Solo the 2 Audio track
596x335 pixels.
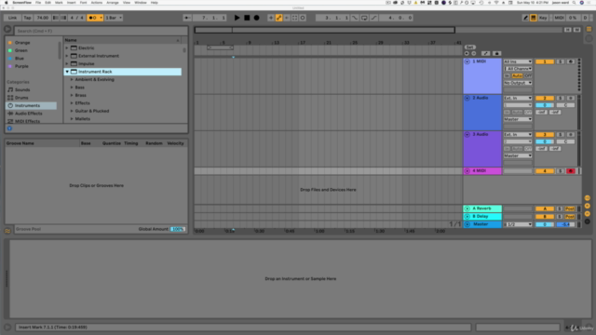pyautogui.click(x=561, y=98)
